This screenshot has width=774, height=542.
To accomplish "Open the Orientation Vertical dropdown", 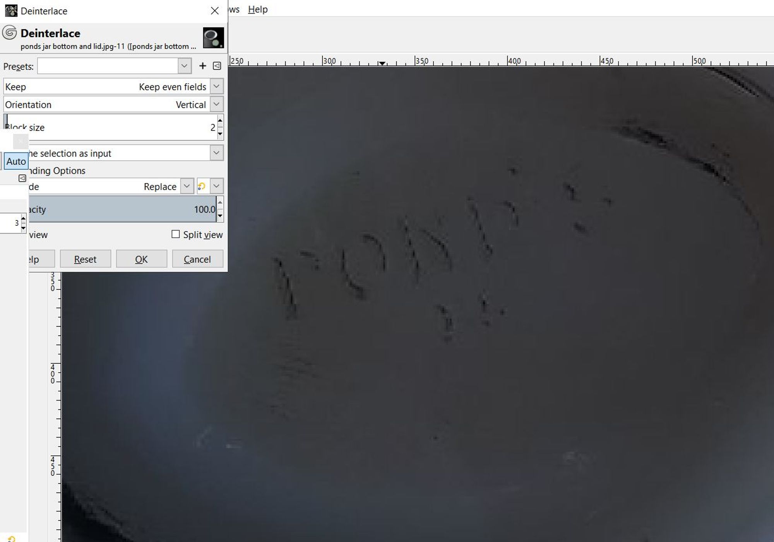I will click(217, 104).
